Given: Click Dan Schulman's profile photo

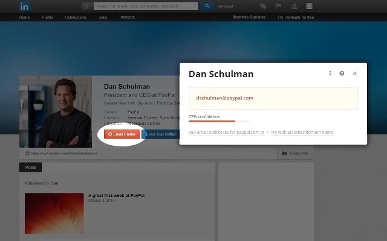Looking at the screenshot, I should pos(56,111).
